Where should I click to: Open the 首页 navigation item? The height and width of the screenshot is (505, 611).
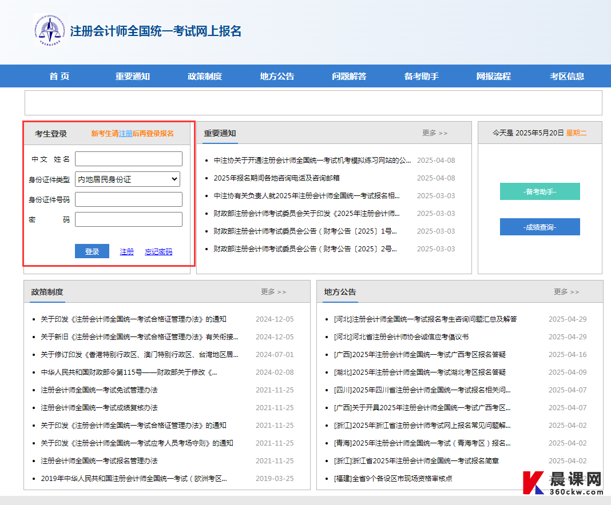[x=59, y=76]
